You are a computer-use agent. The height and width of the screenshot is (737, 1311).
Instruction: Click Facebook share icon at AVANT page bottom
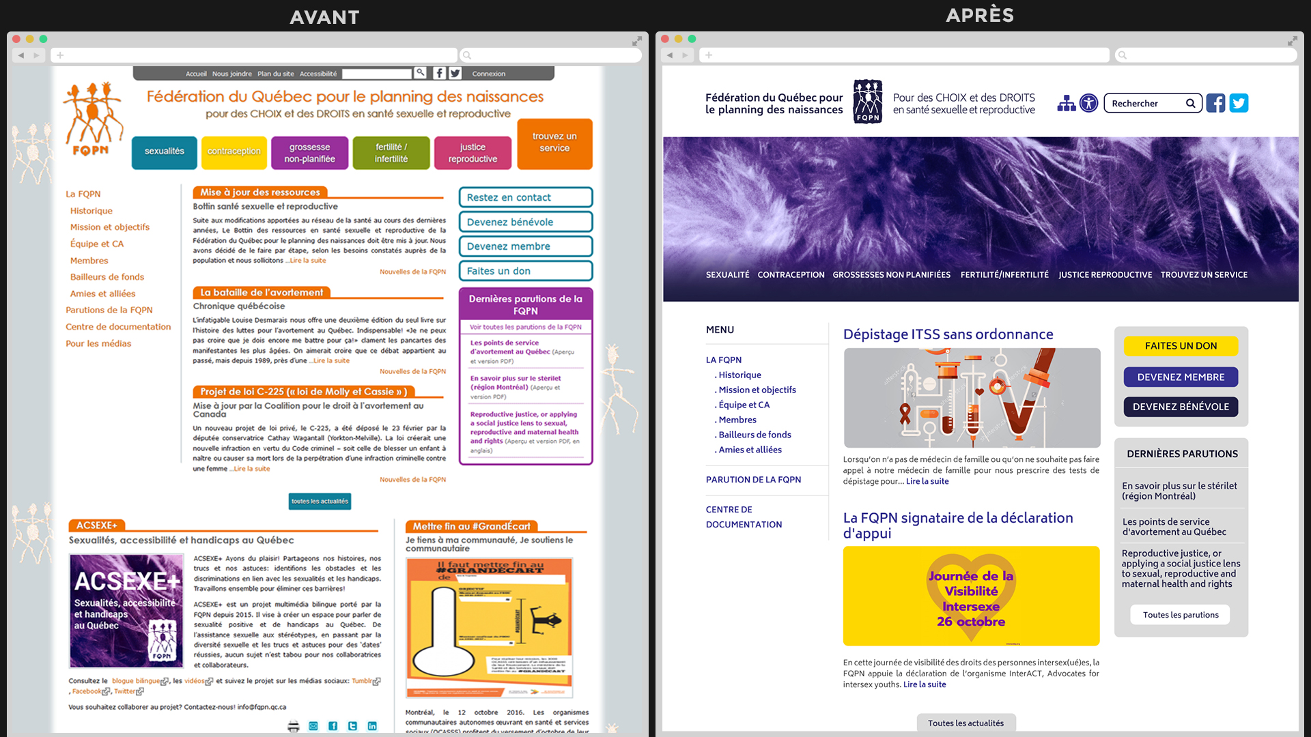coord(333,726)
